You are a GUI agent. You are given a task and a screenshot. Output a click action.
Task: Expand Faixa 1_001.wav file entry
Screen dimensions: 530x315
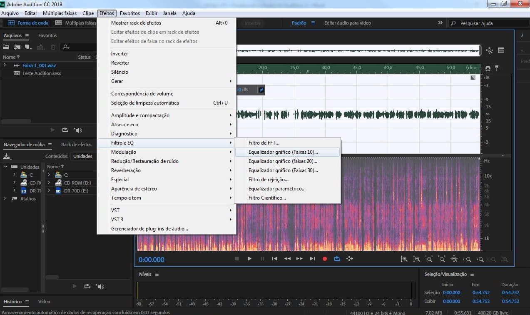pyautogui.click(x=5, y=65)
